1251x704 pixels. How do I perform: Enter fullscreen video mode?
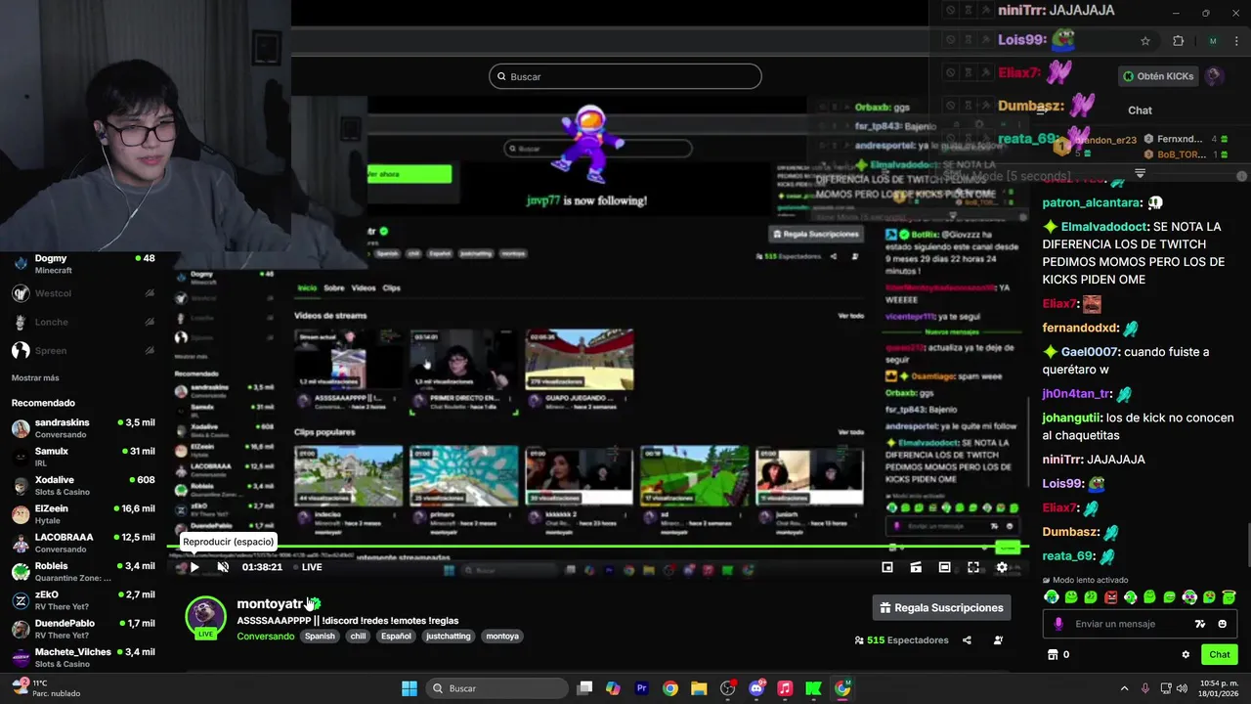(973, 567)
